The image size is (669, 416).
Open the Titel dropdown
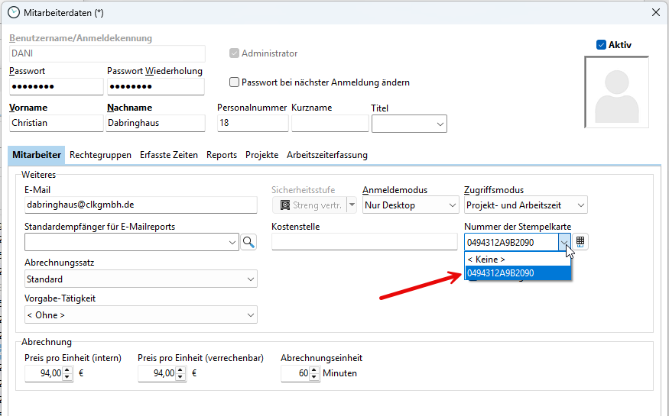tap(440, 124)
